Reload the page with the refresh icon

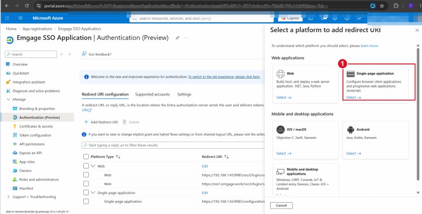(27, 5)
